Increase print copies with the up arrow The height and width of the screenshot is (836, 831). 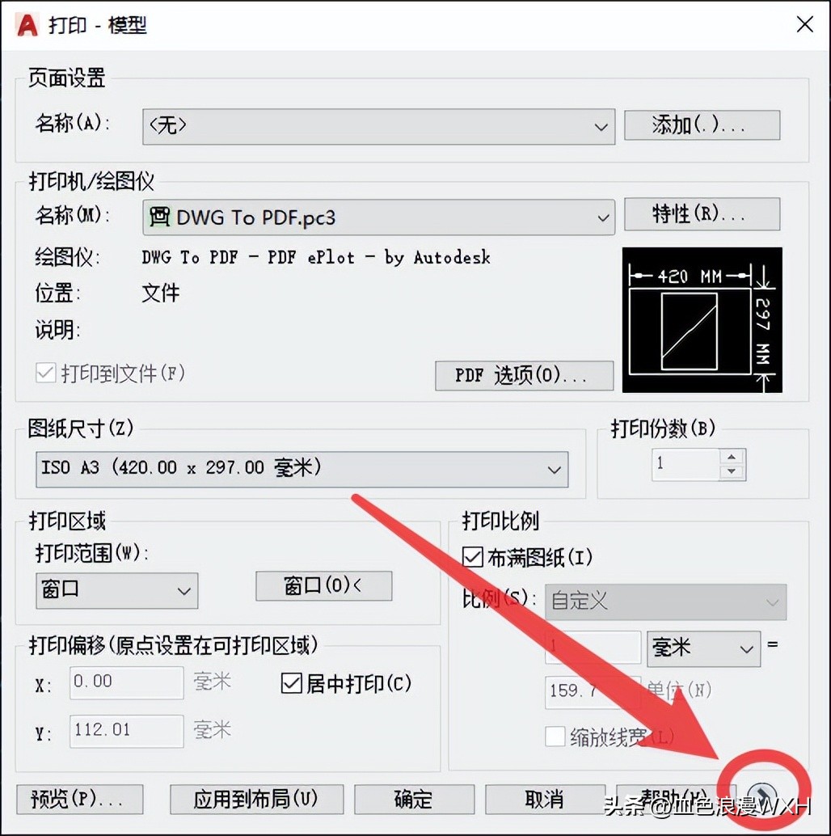(x=732, y=457)
